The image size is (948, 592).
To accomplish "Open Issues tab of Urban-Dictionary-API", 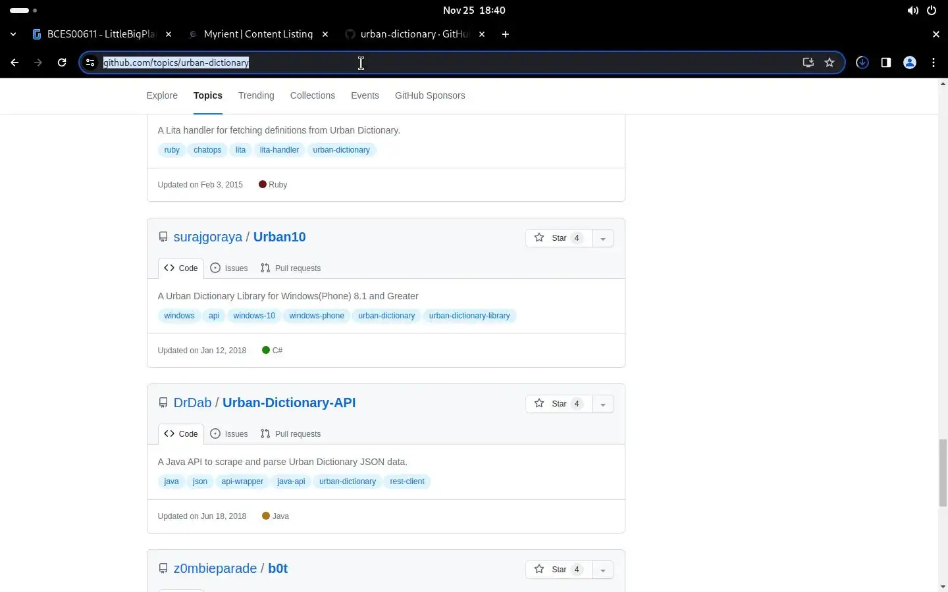I will point(229,434).
